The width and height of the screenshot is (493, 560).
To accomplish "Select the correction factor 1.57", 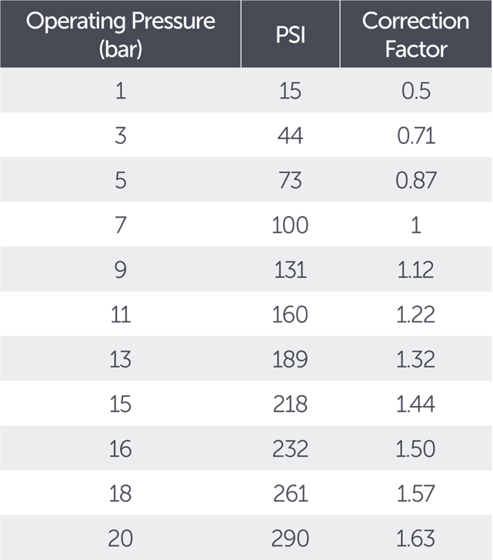I will click(416, 494).
